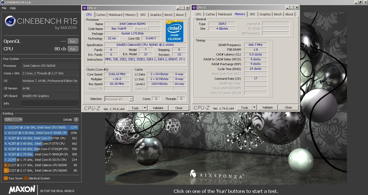
Task: Switch to Graphics tab in right CPU-Z
Action: [265, 14]
